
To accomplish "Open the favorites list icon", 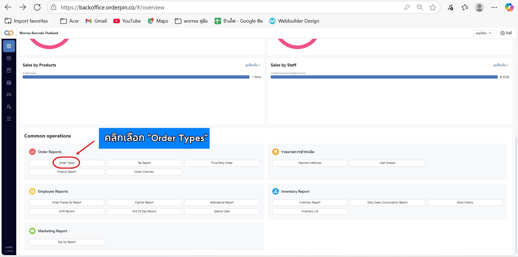I will click(465, 8).
